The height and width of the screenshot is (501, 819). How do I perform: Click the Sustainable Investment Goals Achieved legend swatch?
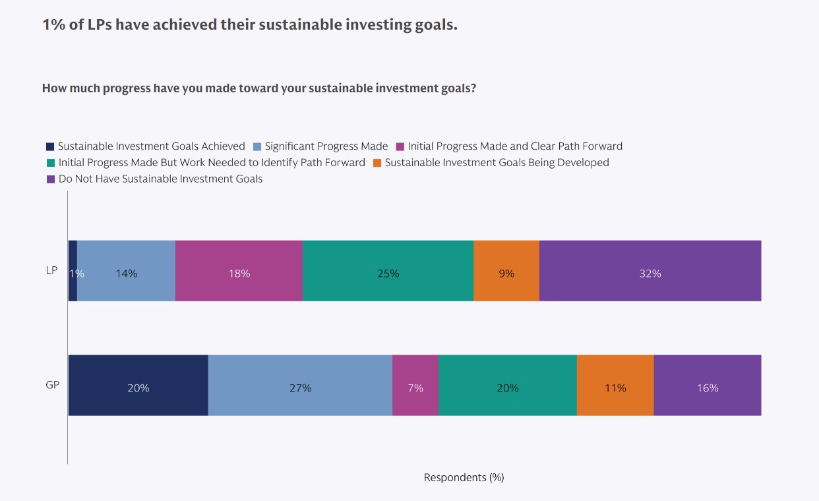pyautogui.click(x=49, y=146)
